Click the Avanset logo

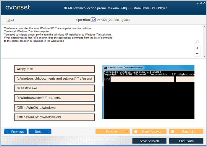coord(18,7)
